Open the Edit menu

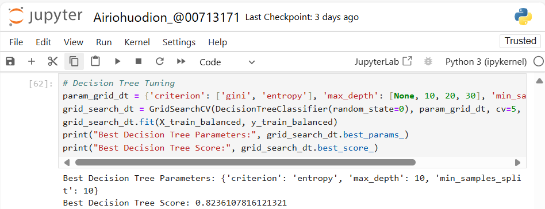tap(43, 42)
